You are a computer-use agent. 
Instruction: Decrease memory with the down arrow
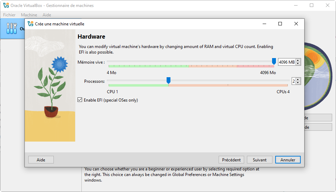298,64
